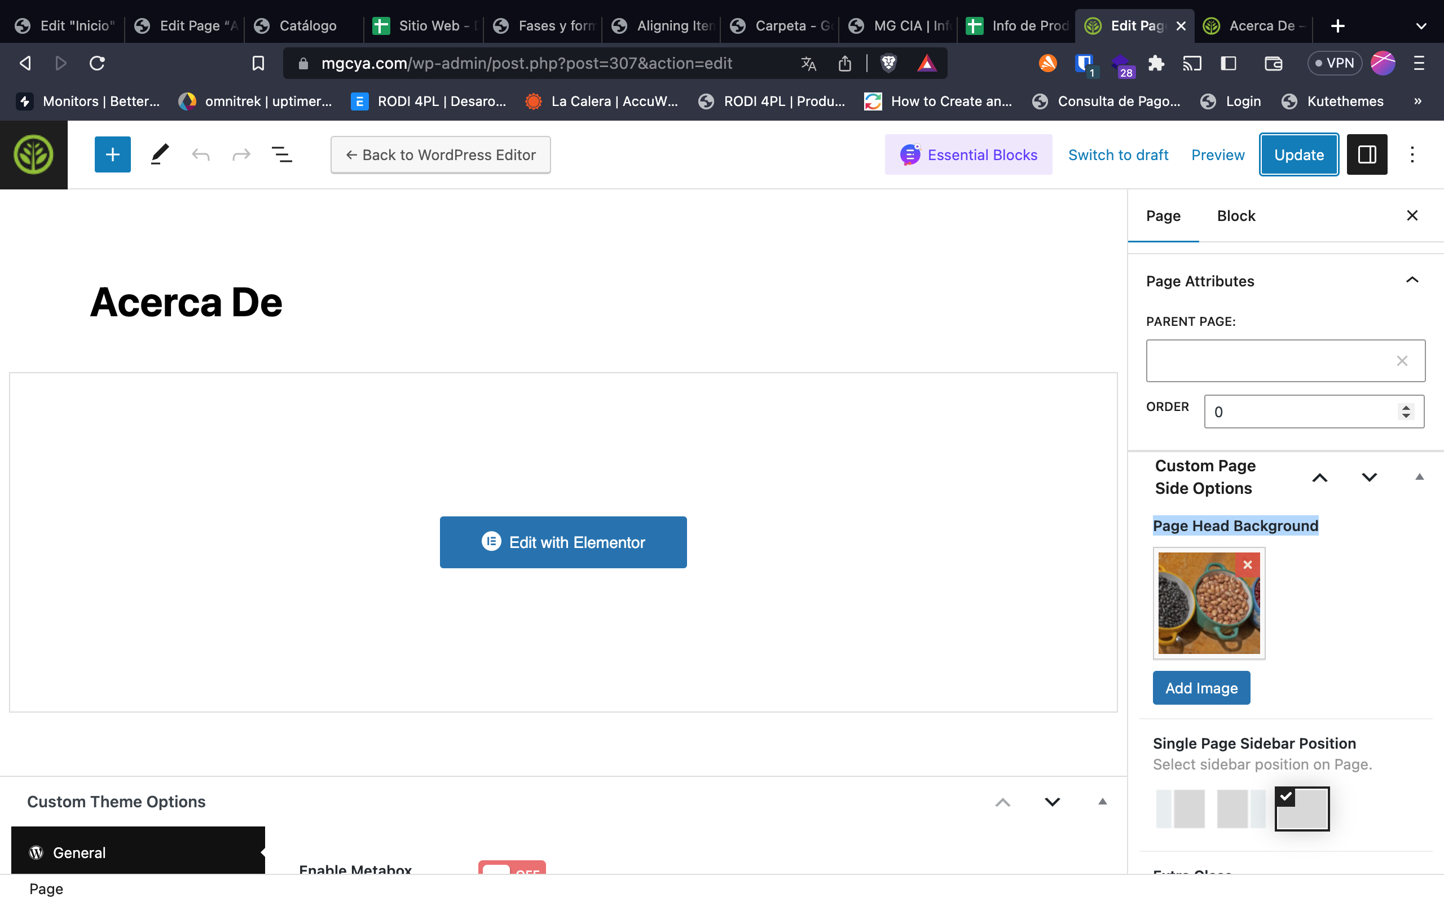The height and width of the screenshot is (902, 1444).
Task: Select left sidebar position layout option
Action: [x=1179, y=808]
